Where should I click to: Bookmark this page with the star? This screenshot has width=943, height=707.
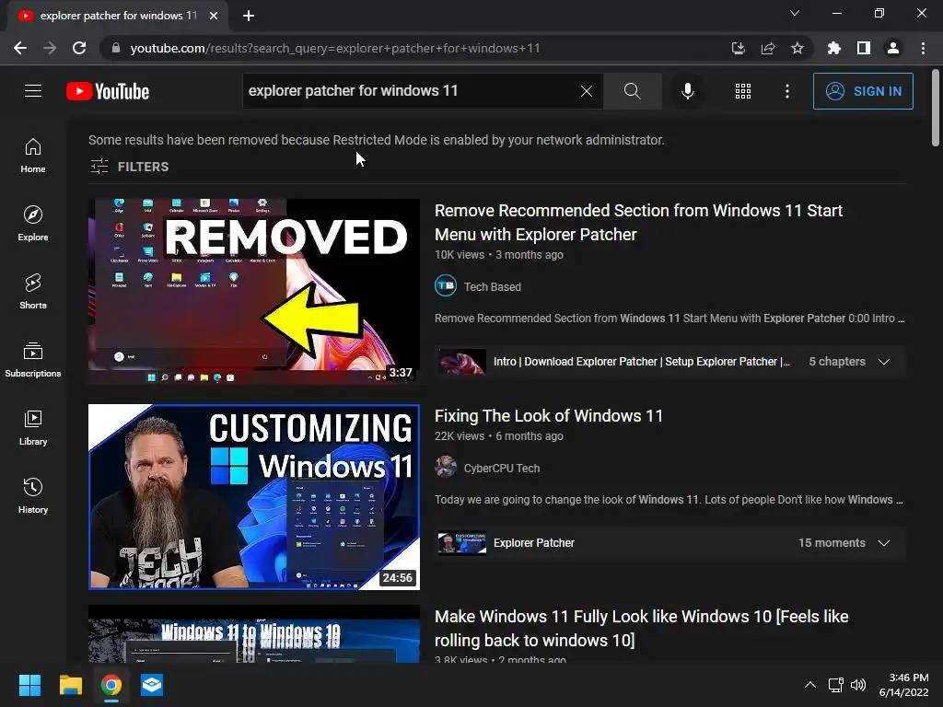[797, 48]
